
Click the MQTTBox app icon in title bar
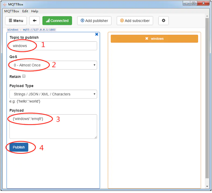(5, 5)
